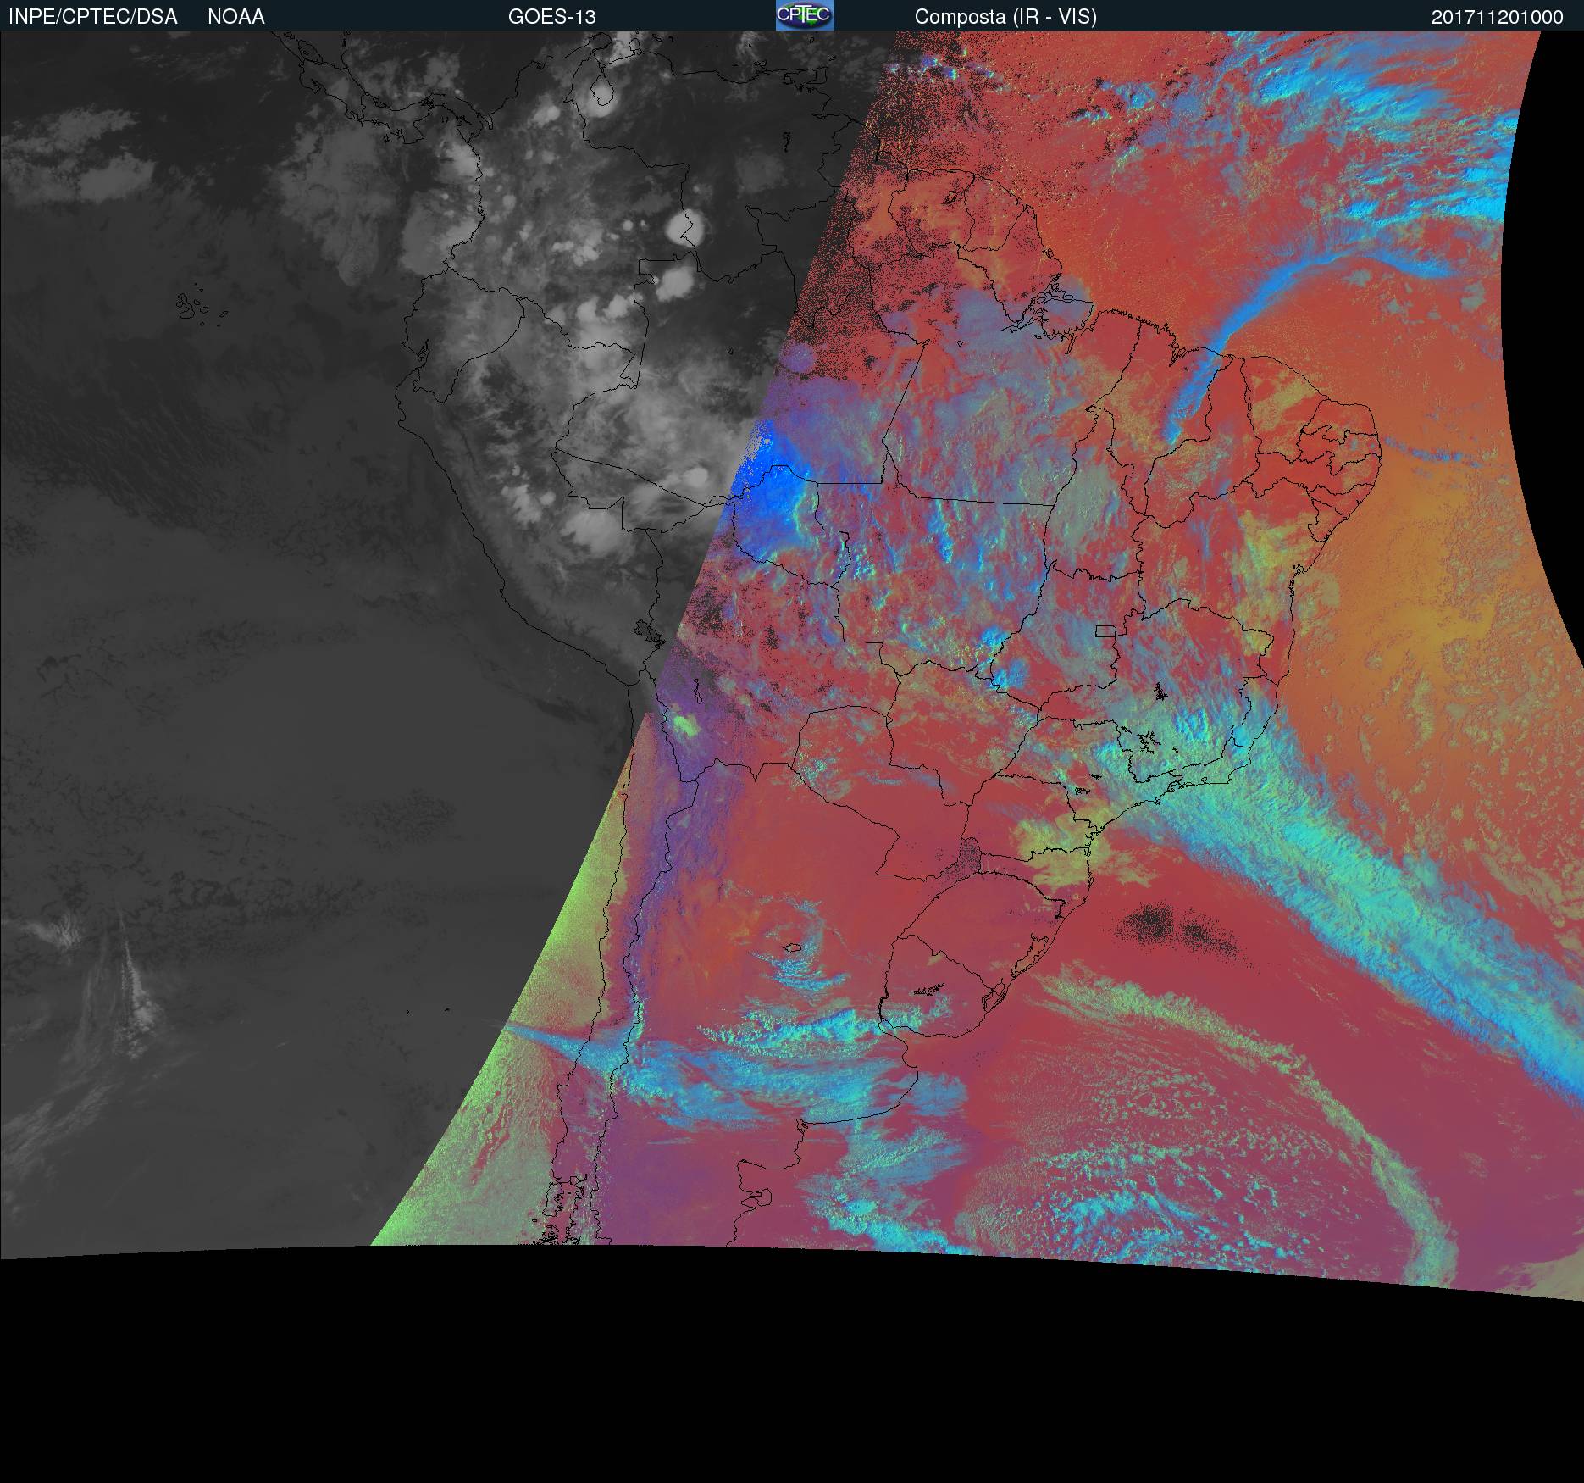This screenshot has height=1483, width=1584.
Task: Click the Composta (IR - VIS) title
Action: pos(1005,17)
